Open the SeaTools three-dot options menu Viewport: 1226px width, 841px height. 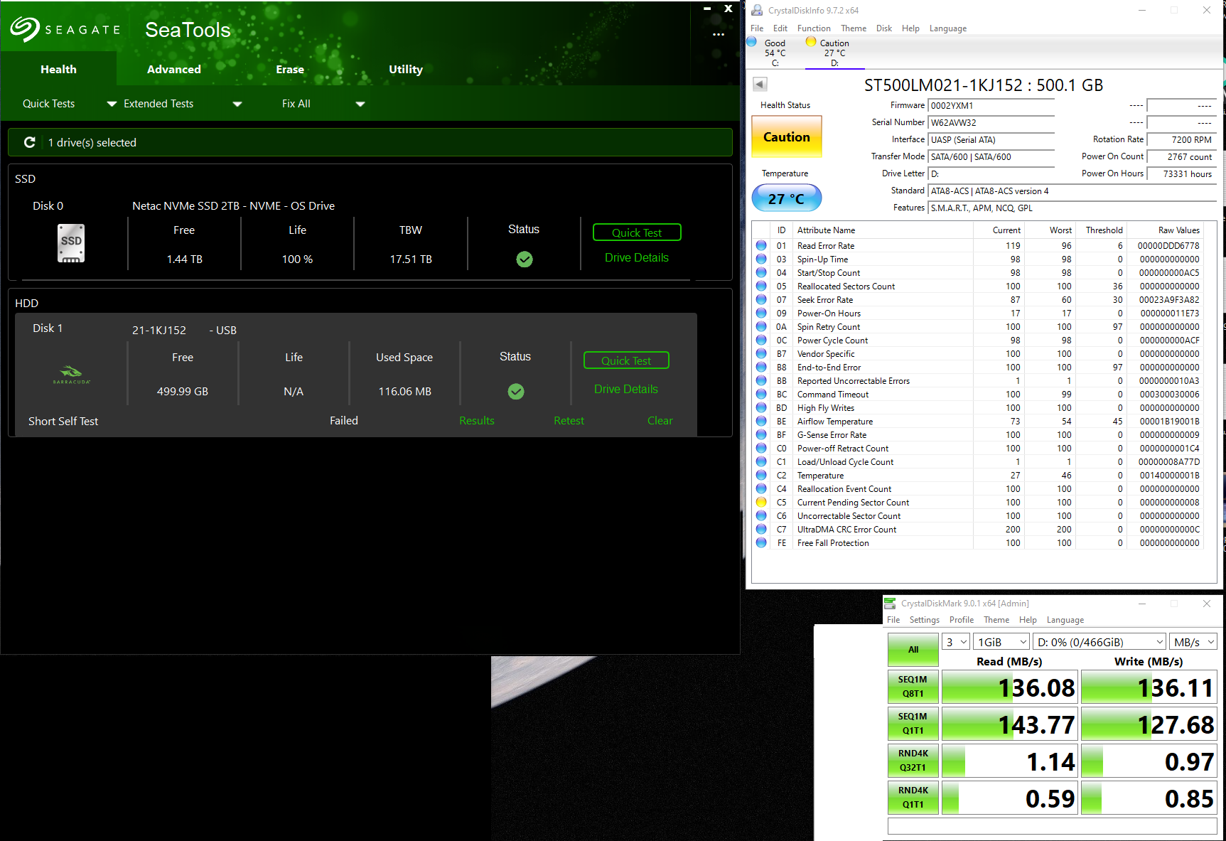tap(719, 34)
